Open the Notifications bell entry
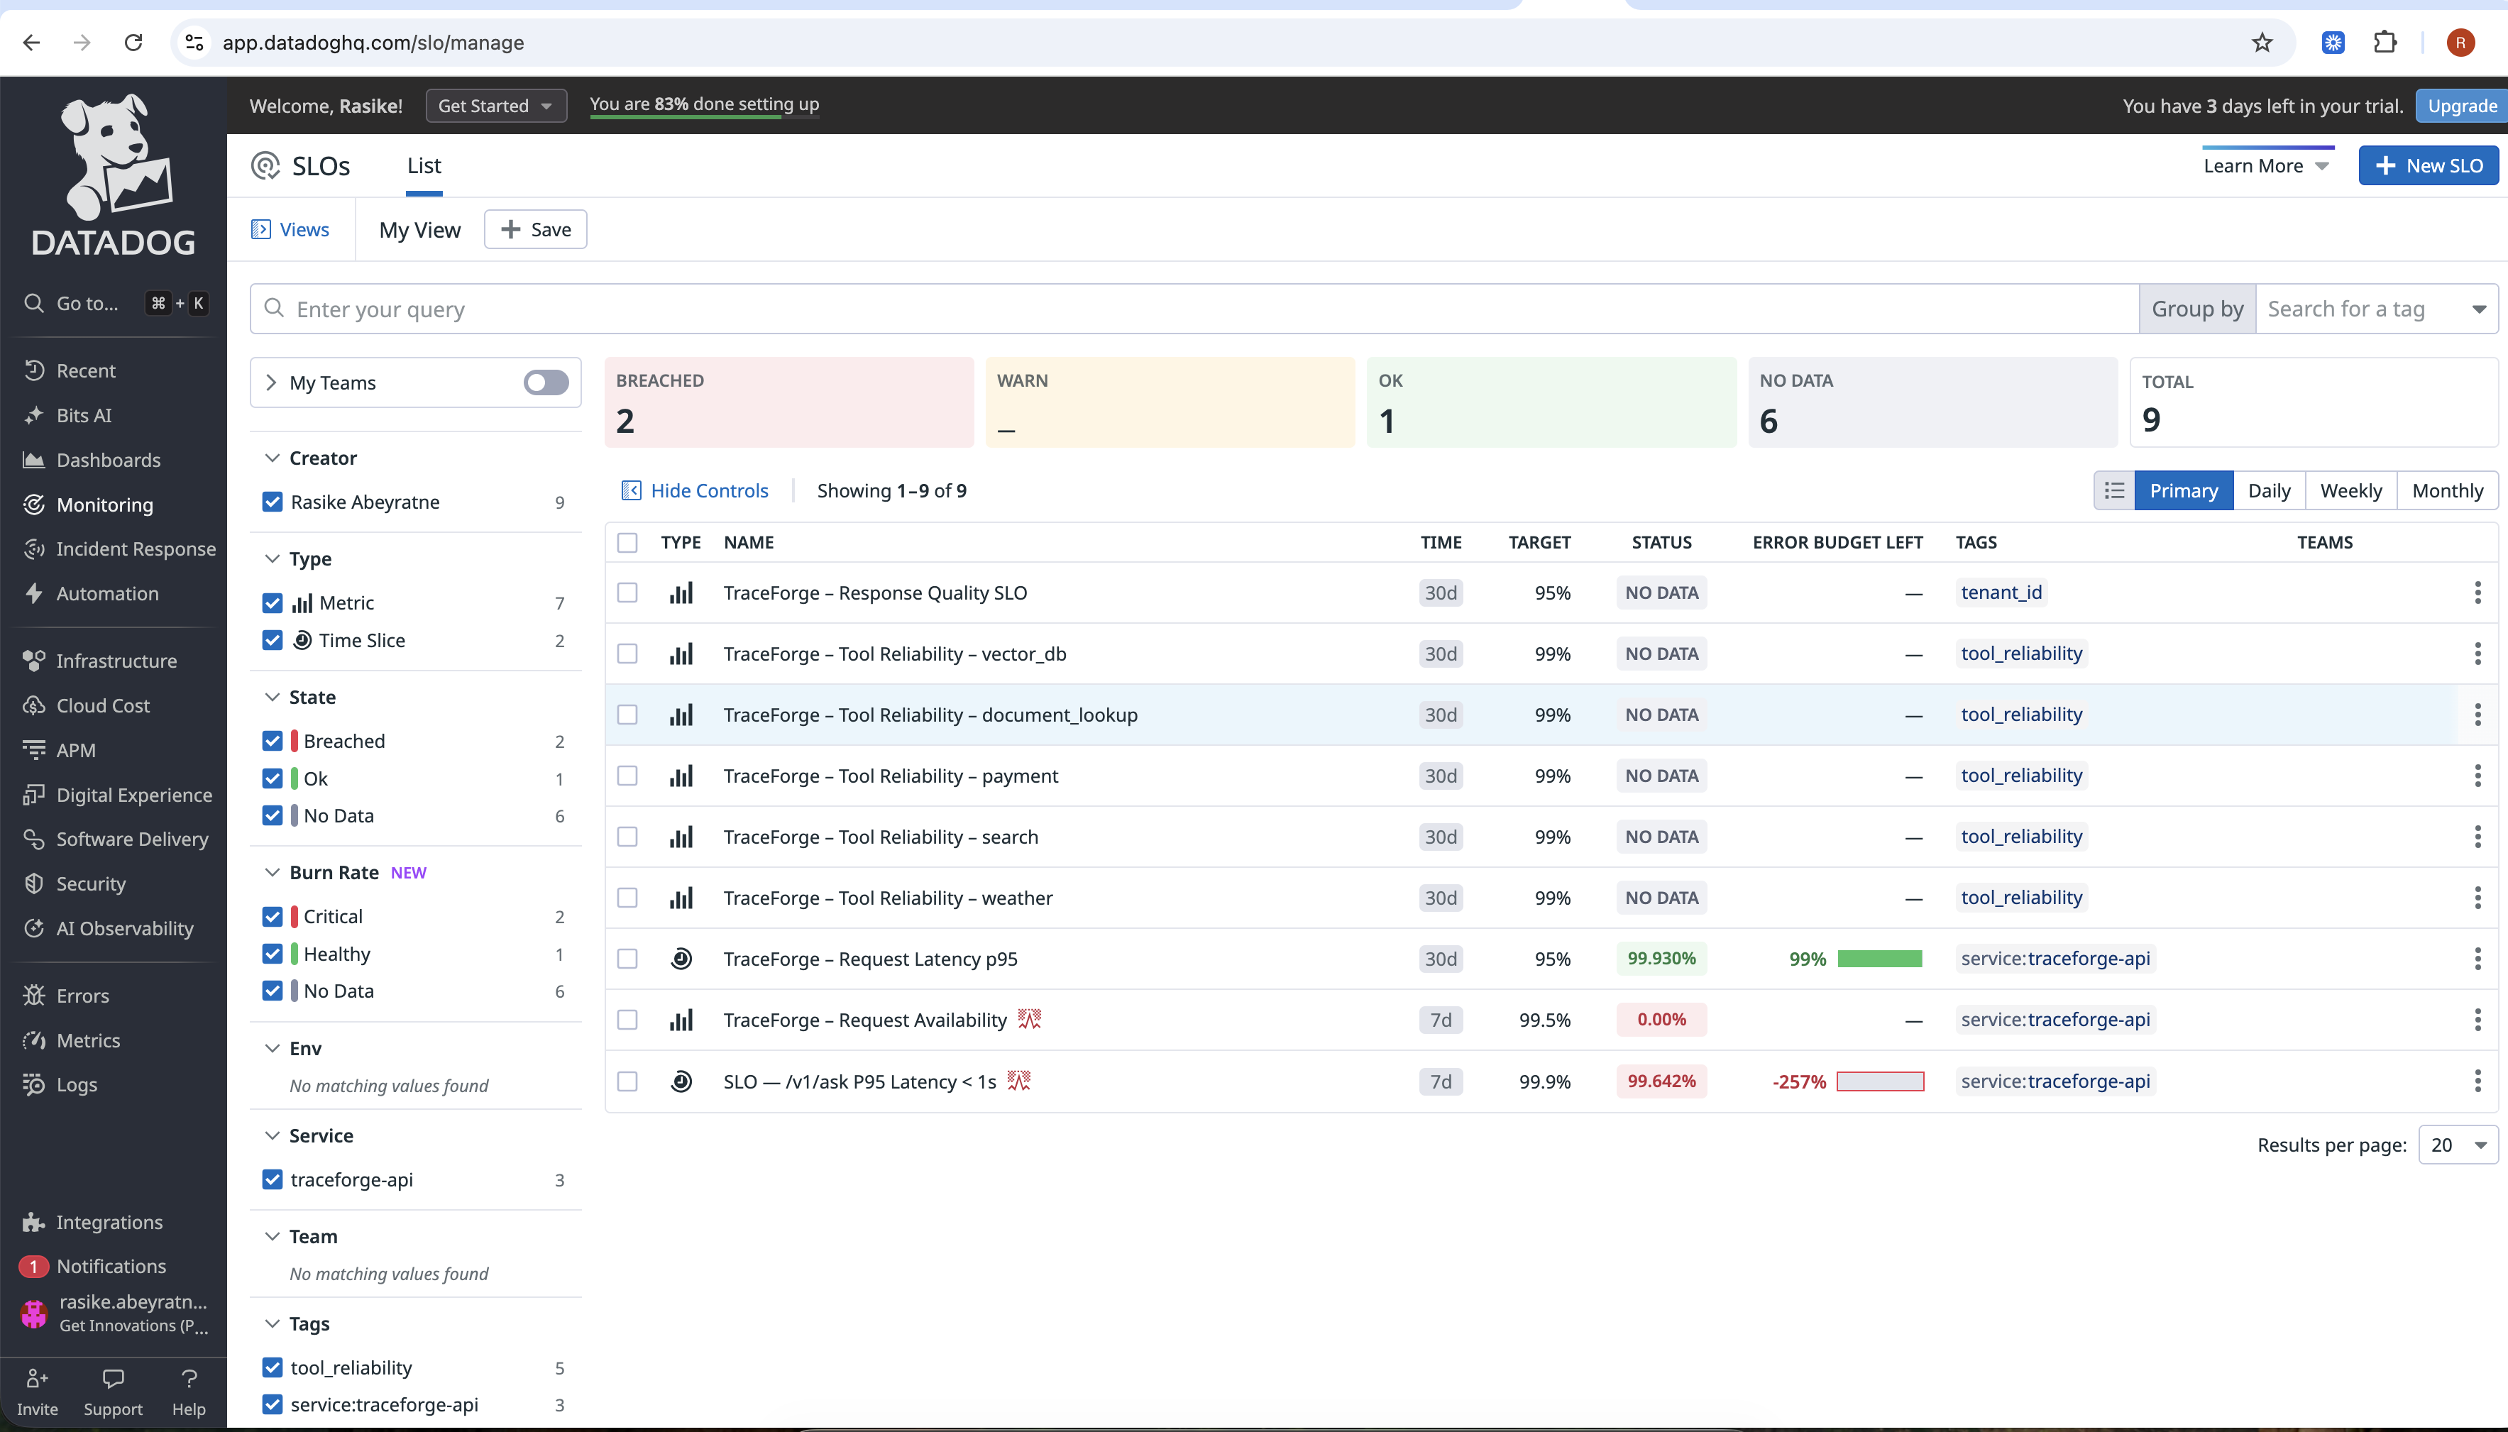 click(110, 1267)
